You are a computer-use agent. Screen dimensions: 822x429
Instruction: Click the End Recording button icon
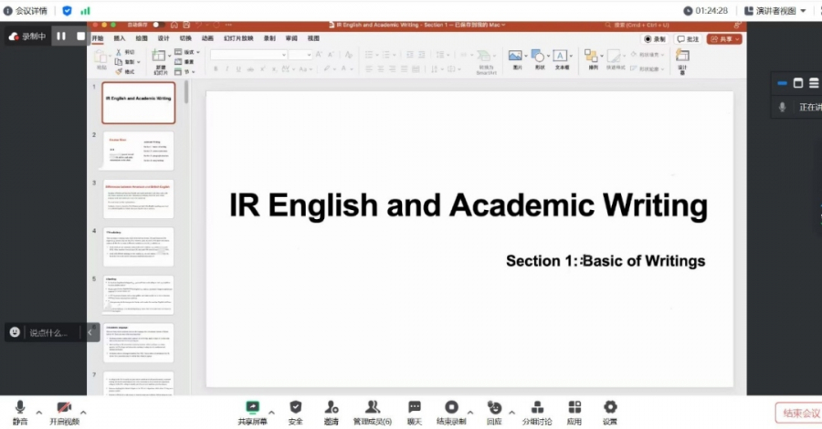tap(451, 407)
